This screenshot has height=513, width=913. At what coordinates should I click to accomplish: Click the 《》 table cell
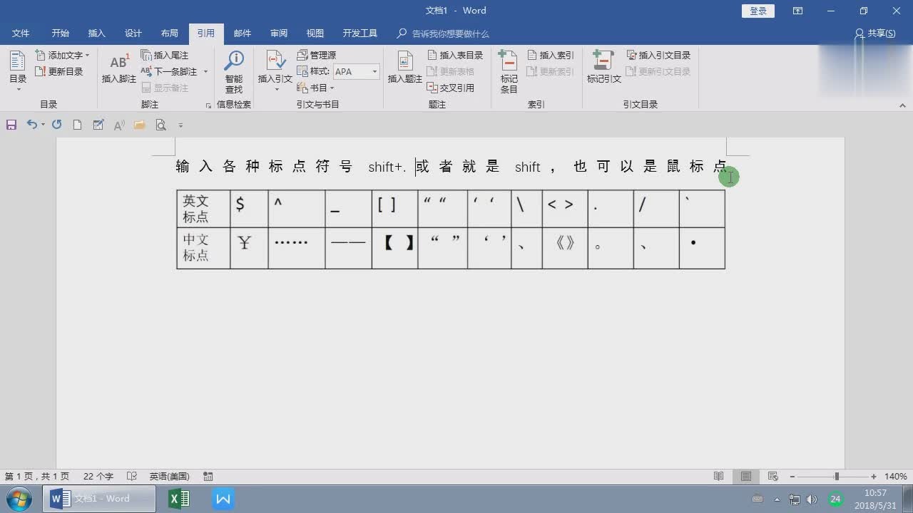click(x=565, y=248)
